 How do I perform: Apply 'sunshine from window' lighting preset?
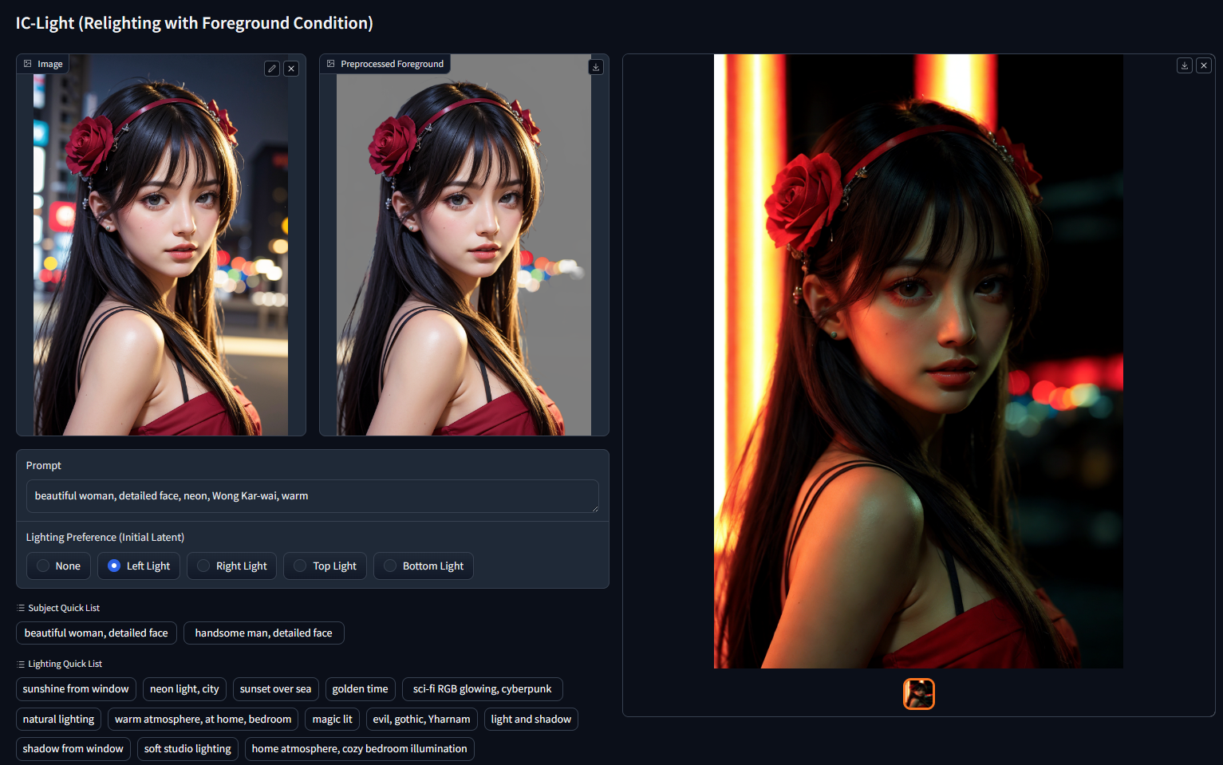[x=76, y=689]
